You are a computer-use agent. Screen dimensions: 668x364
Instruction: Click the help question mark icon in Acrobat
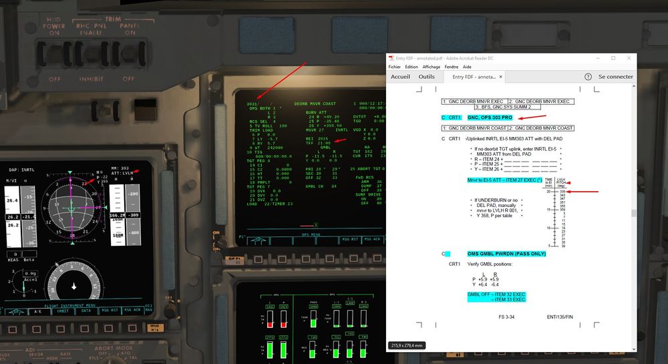[588, 77]
